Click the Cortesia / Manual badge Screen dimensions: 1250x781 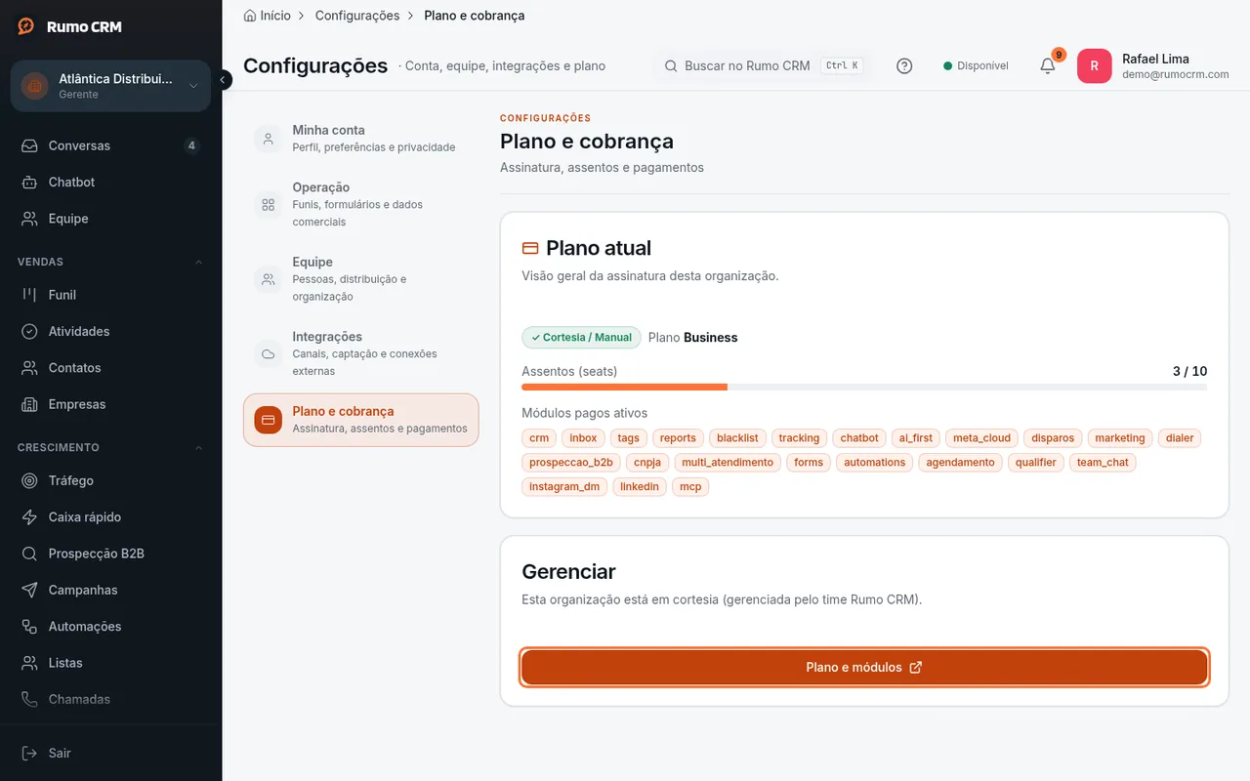(581, 338)
